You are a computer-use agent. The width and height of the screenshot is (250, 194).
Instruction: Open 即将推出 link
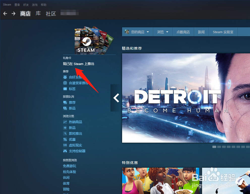pyautogui.click(x=75, y=134)
